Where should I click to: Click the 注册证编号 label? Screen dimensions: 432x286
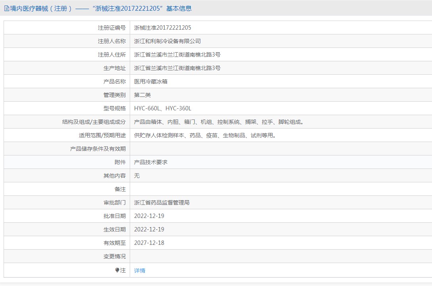pyautogui.click(x=112, y=28)
